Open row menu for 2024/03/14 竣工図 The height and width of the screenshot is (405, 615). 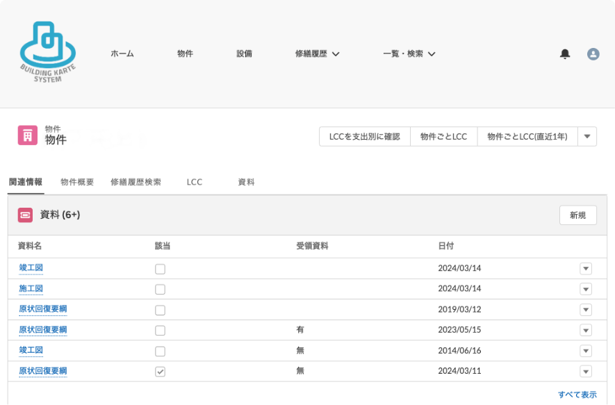(x=586, y=269)
